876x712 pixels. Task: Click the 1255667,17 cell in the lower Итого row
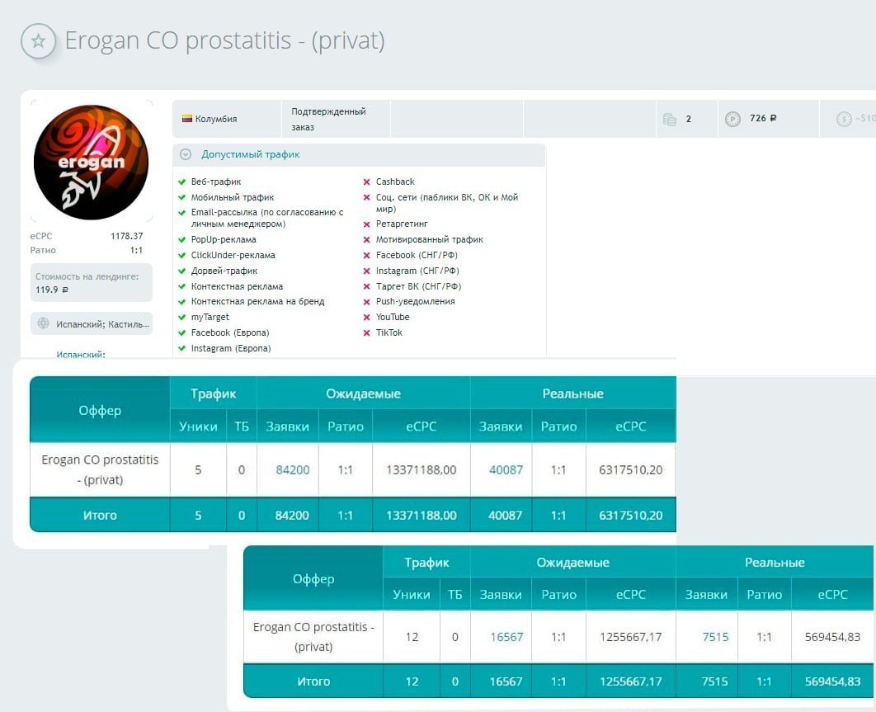click(x=631, y=681)
